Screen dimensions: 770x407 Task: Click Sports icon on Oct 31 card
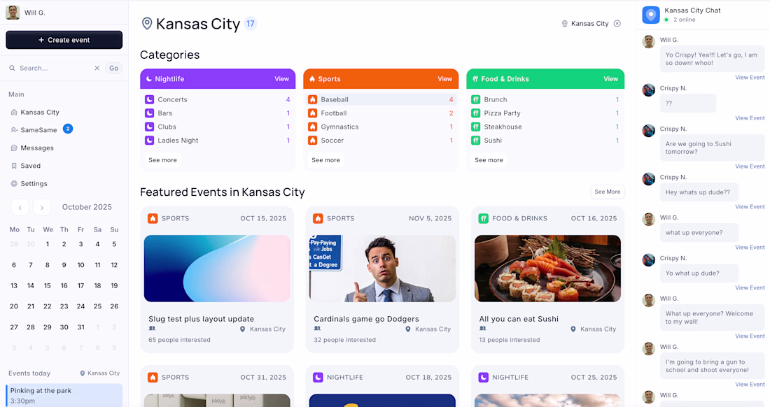(x=153, y=377)
